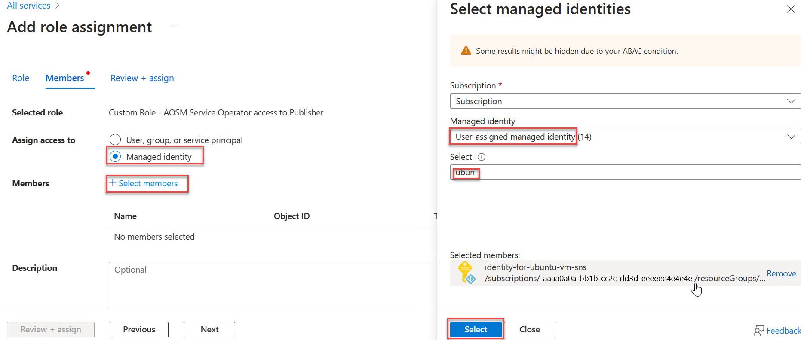Screen dimensions: 804x340
Task: Switch to the Role tab
Action: click(x=21, y=78)
